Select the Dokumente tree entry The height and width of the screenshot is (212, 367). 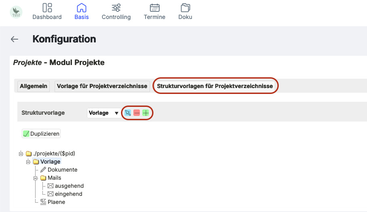click(x=62, y=170)
